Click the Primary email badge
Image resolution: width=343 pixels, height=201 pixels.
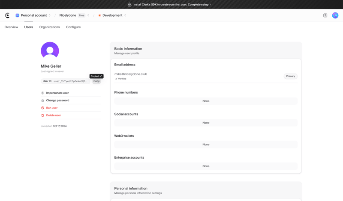click(x=291, y=76)
